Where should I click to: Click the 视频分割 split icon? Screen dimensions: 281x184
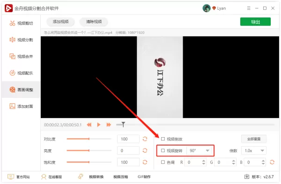point(12,40)
